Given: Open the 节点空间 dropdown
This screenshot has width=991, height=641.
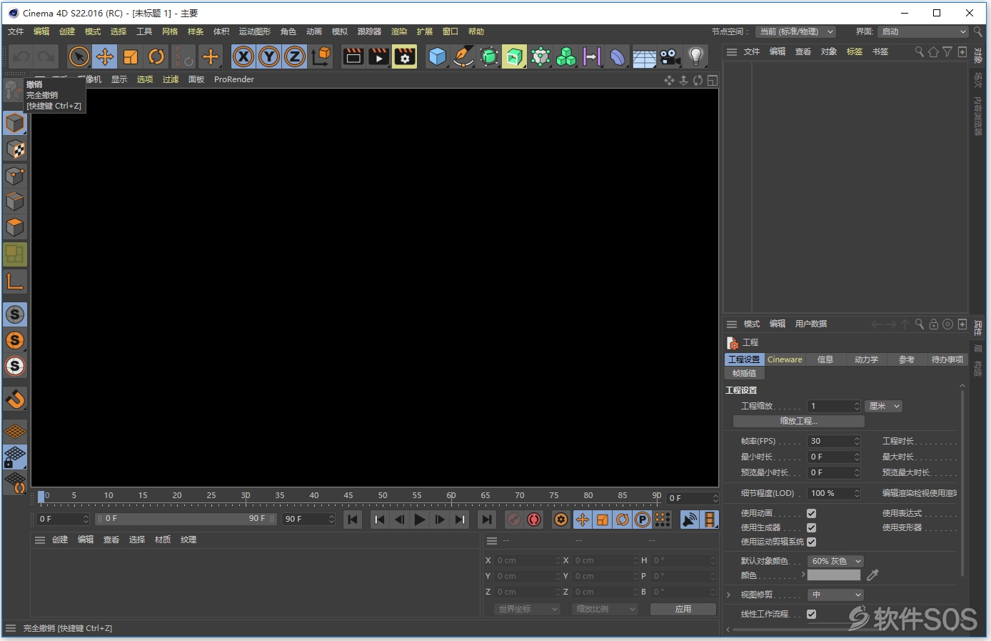Looking at the screenshot, I should [795, 31].
